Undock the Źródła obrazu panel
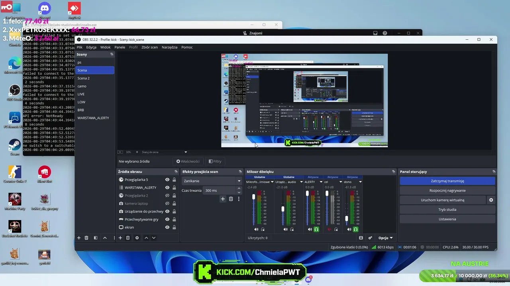 coord(176,172)
